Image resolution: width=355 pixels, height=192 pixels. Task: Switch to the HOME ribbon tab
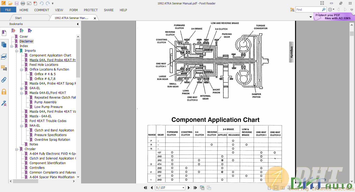pos(24,10)
